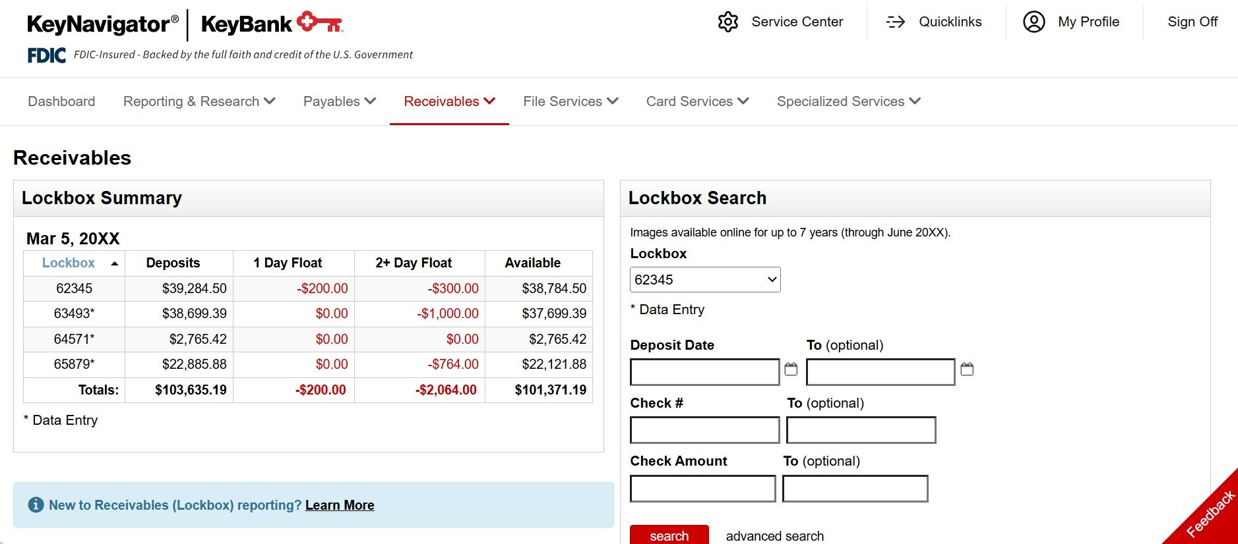
Task: Click the $37,699.39 available value
Action: pyautogui.click(x=554, y=313)
